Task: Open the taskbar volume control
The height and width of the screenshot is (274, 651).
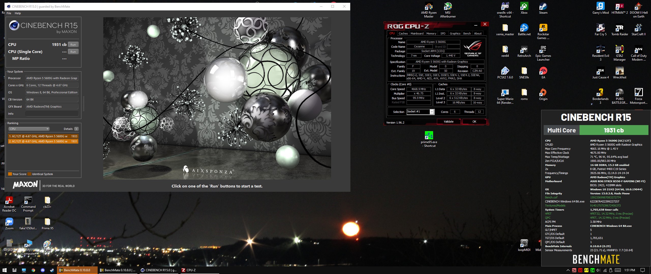Action: 598,270
